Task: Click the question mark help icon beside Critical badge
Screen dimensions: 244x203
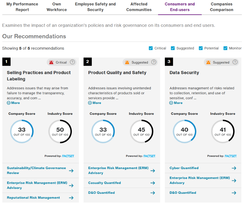Action: pyautogui.click(x=72, y=62)
